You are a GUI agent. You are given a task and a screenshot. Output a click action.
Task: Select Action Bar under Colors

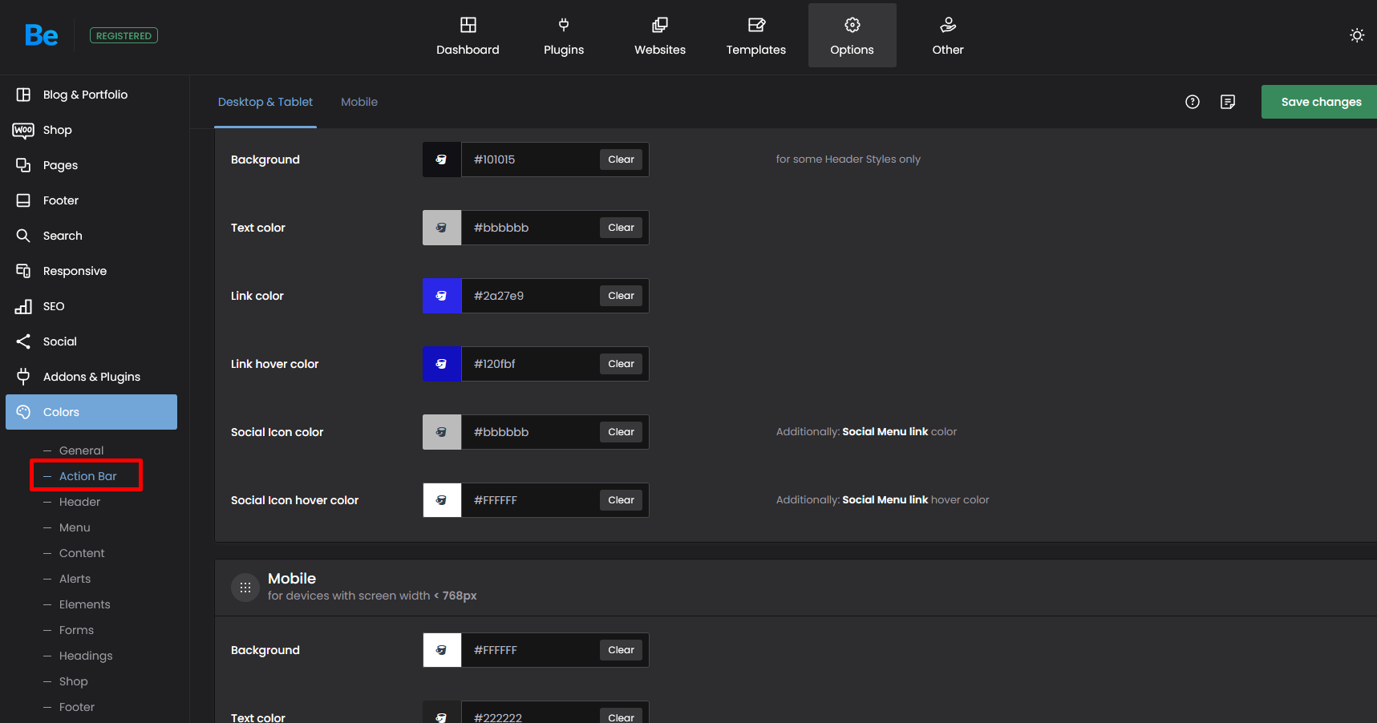(x=87, y=476)
